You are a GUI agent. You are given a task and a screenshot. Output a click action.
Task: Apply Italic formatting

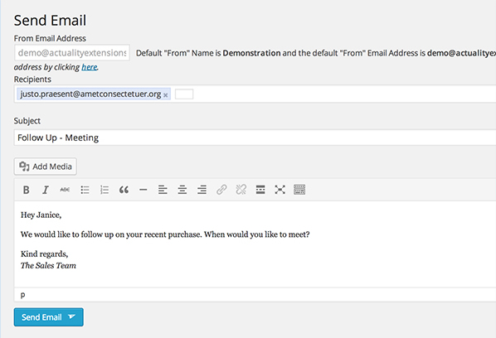(46, 190)
